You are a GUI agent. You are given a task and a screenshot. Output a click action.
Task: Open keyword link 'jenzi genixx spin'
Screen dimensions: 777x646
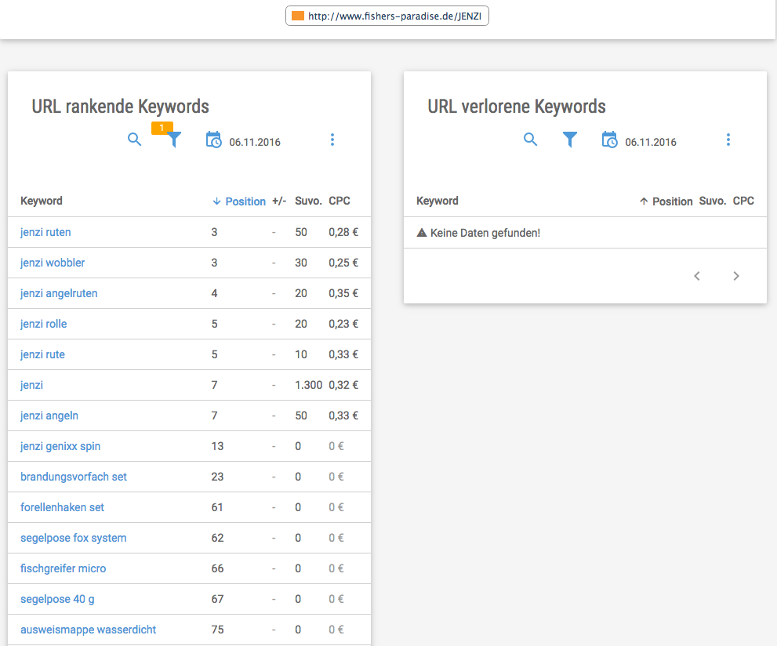(x=60, y=446)
